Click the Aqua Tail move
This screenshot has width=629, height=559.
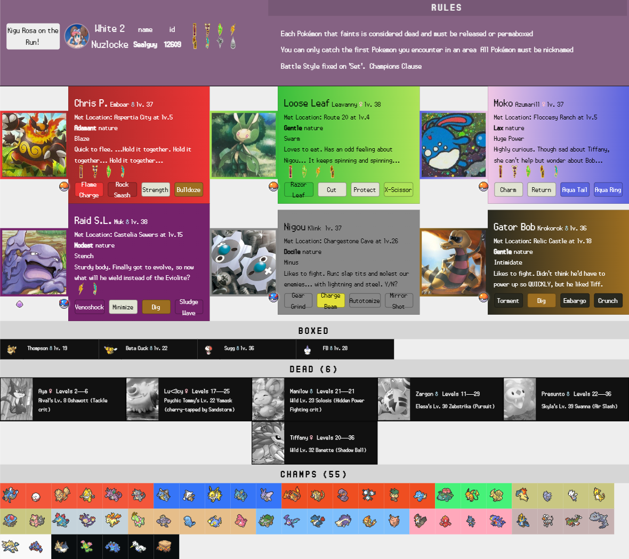(x=575, y=190)
